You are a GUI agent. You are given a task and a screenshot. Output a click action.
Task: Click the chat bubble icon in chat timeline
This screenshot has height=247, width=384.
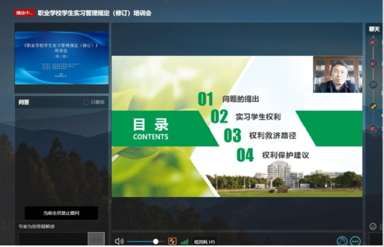(373, 85)
